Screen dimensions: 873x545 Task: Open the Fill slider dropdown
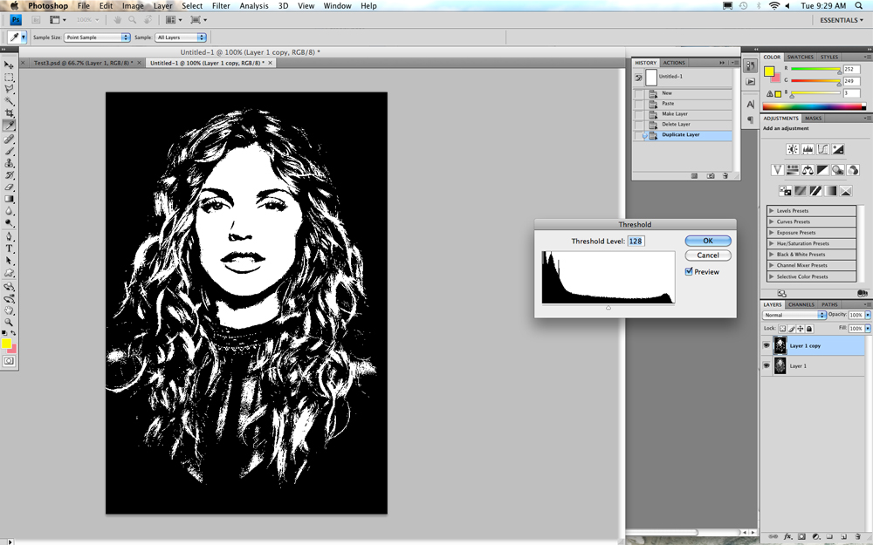click(x=868, y=329)
